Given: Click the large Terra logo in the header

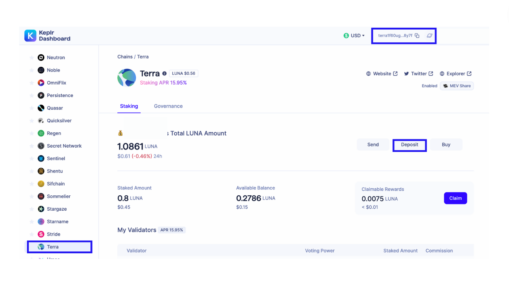Looking at the screenshot, I should coord(127,78).
